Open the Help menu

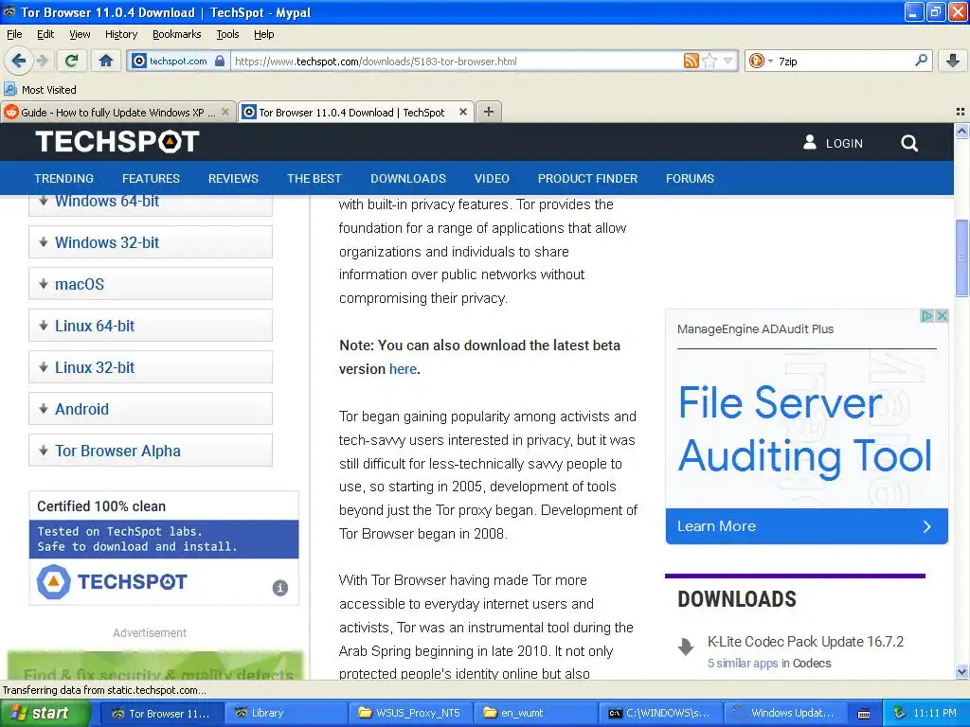pos(263,34)
